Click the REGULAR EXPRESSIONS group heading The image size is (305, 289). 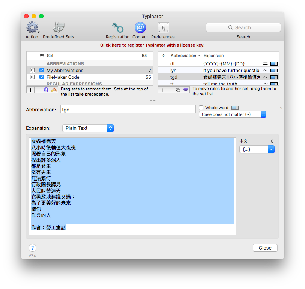point(74,83)
